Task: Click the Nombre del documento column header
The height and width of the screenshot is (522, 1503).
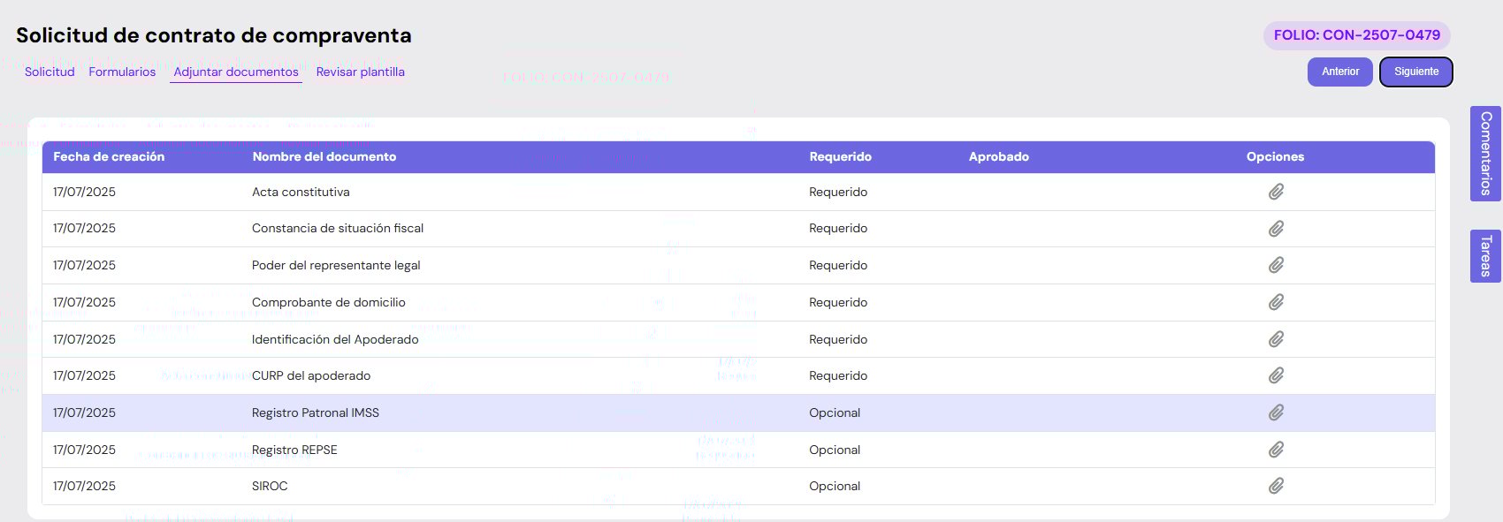Action: point(324,156)
